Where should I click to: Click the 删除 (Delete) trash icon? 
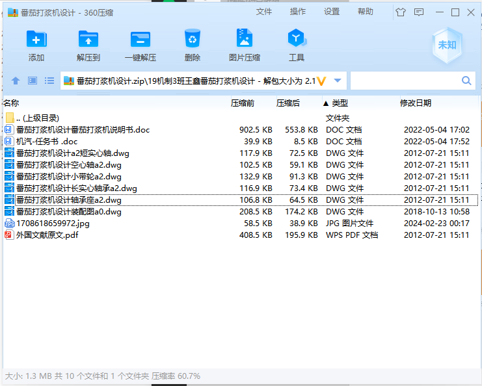[193, 38]
